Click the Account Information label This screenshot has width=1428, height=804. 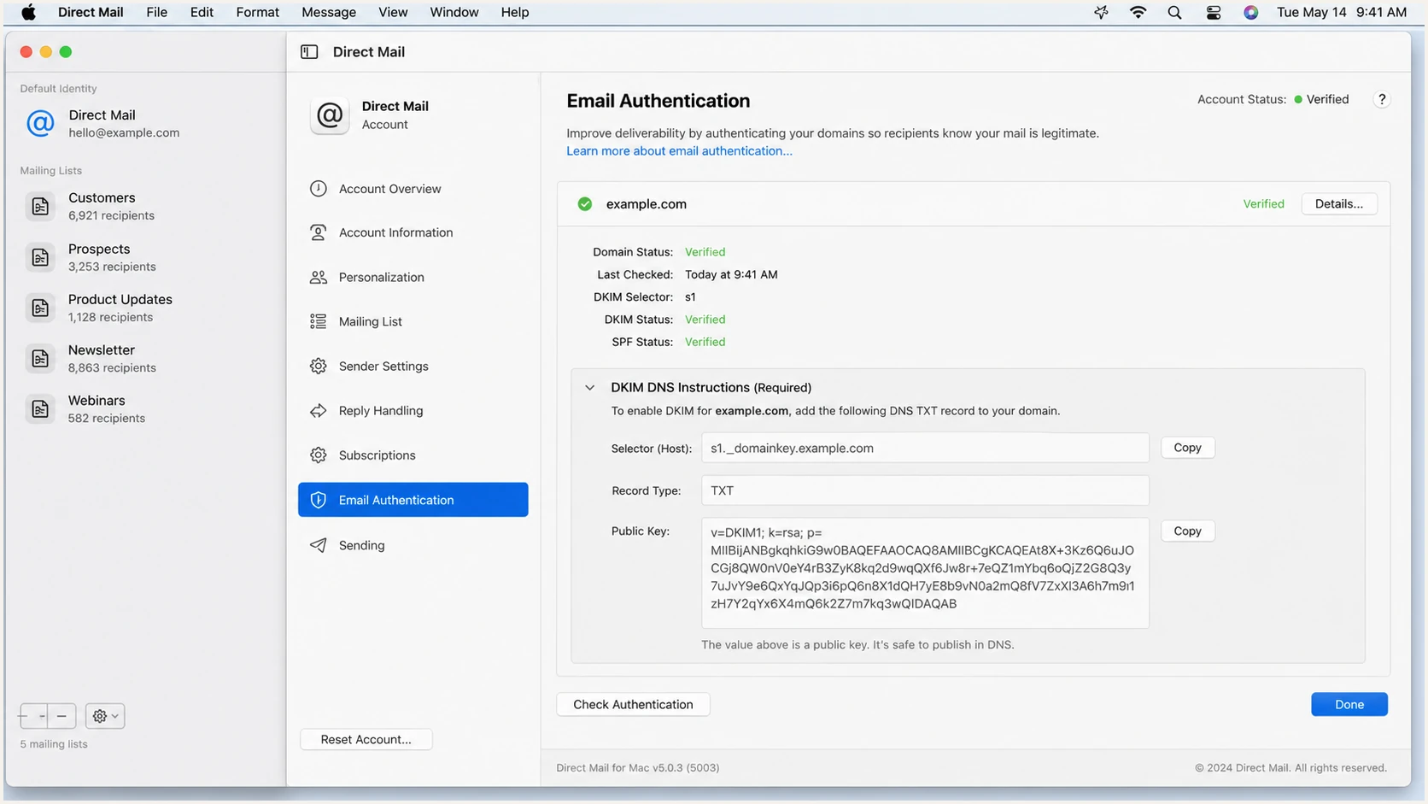pos(396,232)
